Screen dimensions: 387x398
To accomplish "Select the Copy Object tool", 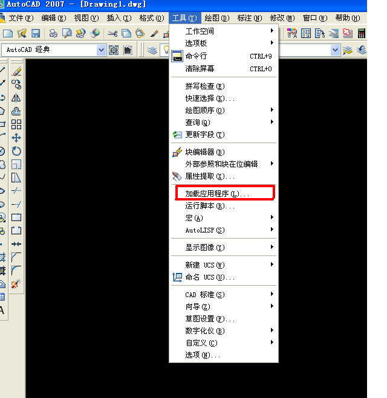I will pyautogui.click(x=16, y=85).
